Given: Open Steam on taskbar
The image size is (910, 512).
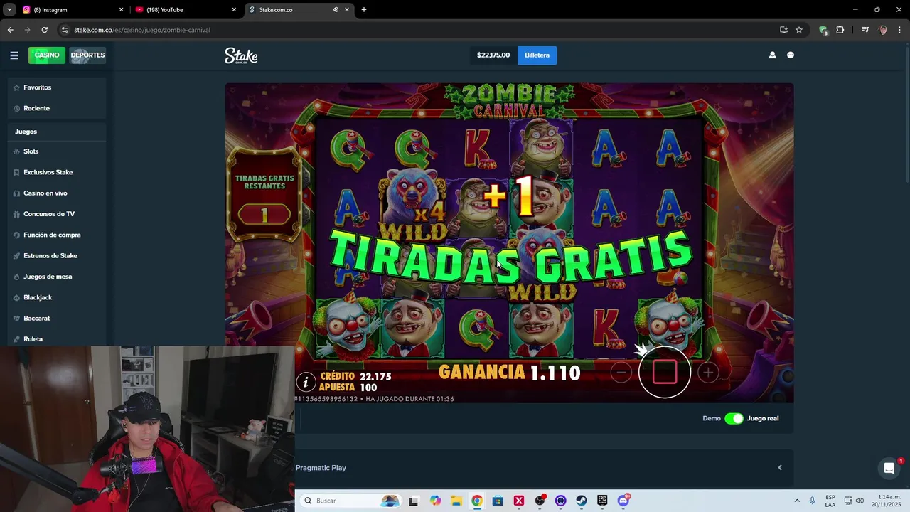Looking at the screenshot, I should 582,501.
